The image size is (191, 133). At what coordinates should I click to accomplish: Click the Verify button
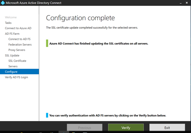(126, 127)
